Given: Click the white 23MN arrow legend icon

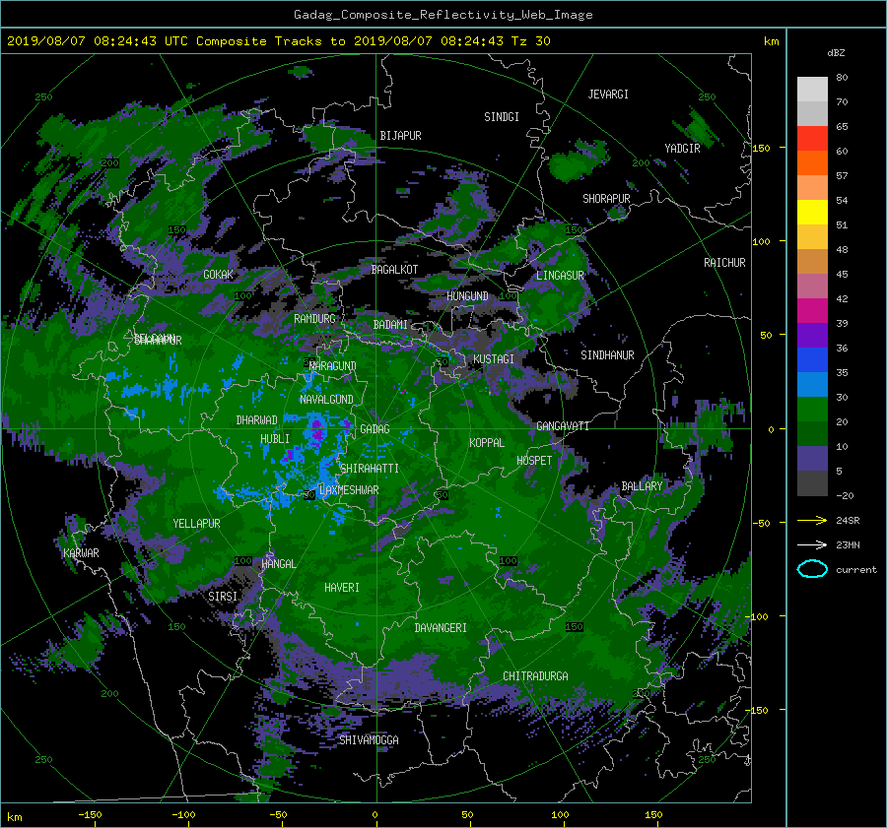Looking at the screenshot, I should [812, 544].
